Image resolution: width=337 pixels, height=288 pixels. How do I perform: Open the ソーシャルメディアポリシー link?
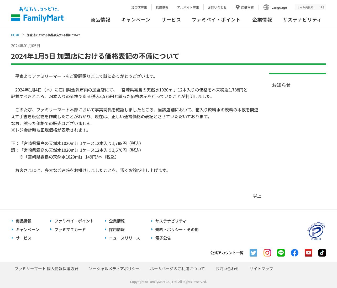coord(114,269)
